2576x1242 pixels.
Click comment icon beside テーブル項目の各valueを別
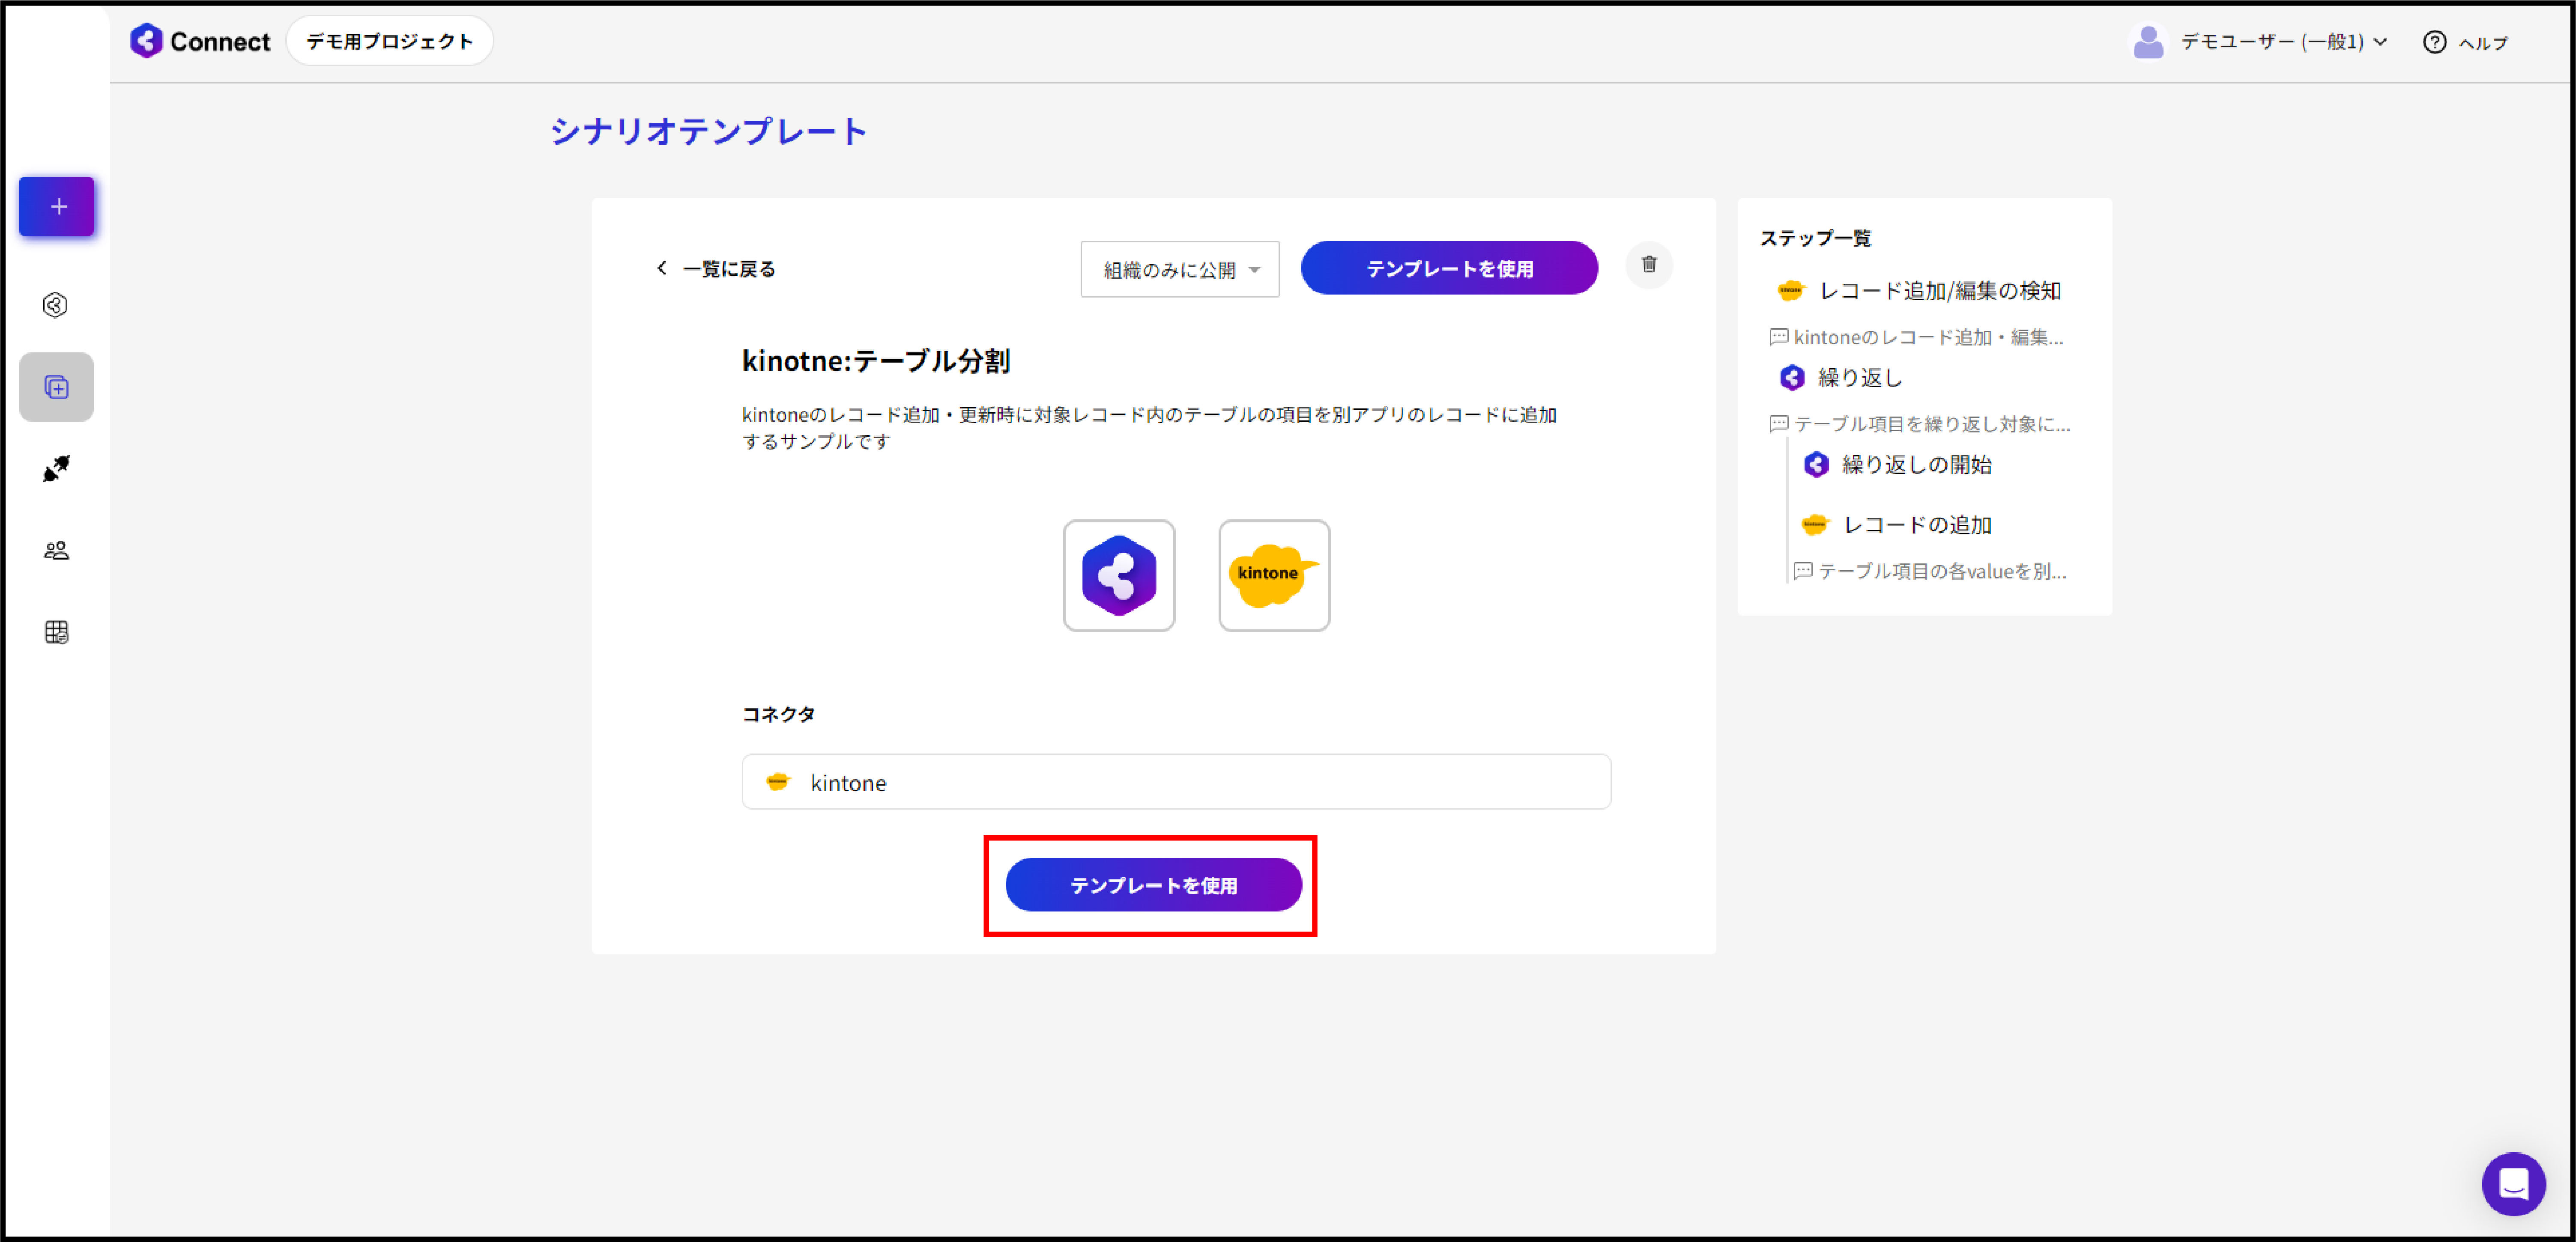1803,571
